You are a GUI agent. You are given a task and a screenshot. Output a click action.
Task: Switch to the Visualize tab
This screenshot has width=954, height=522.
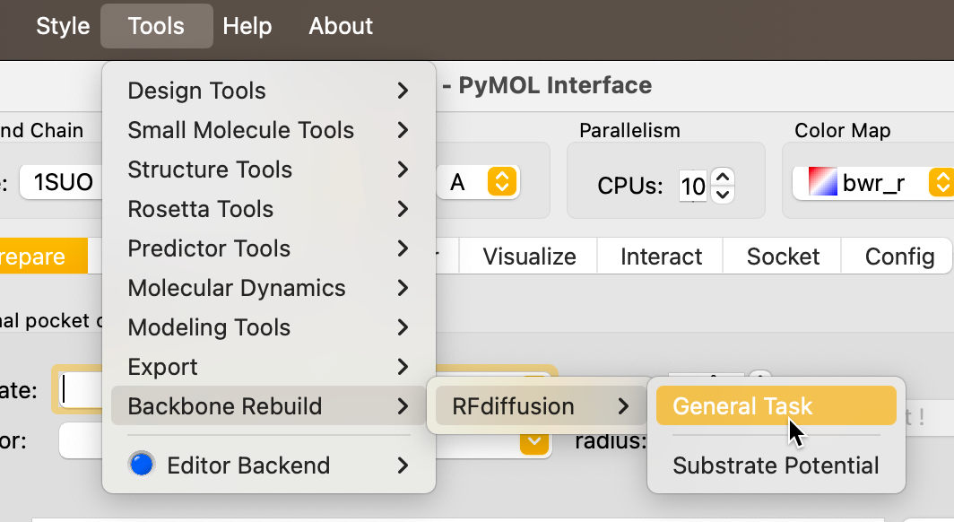[x=529, y=257]
